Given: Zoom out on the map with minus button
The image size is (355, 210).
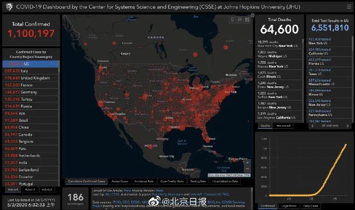Looking at the screenshot, I should coord(247,168).
